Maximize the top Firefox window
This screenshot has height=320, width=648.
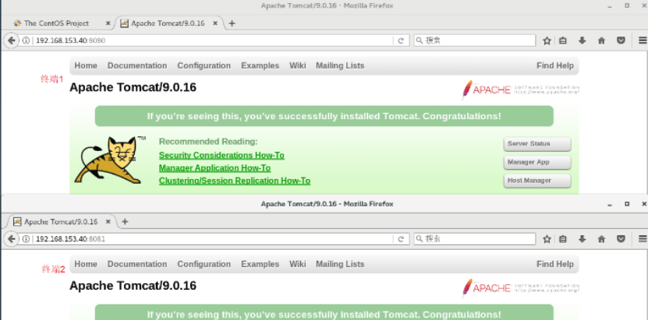[627, 5]
